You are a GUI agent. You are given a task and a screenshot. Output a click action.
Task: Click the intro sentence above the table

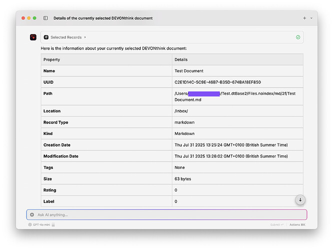coord(114,48)
